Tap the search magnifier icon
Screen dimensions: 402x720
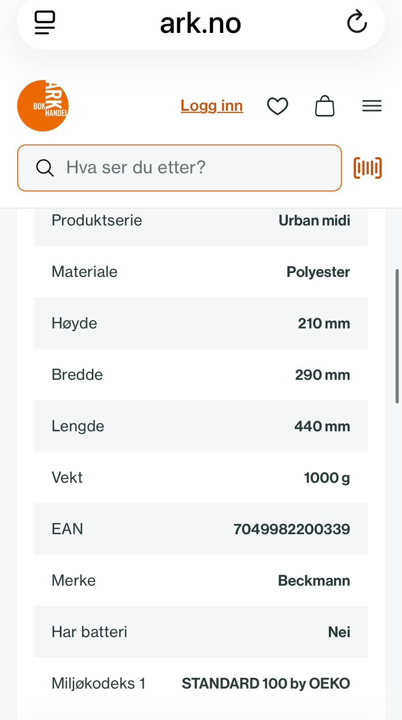(45, 168)
